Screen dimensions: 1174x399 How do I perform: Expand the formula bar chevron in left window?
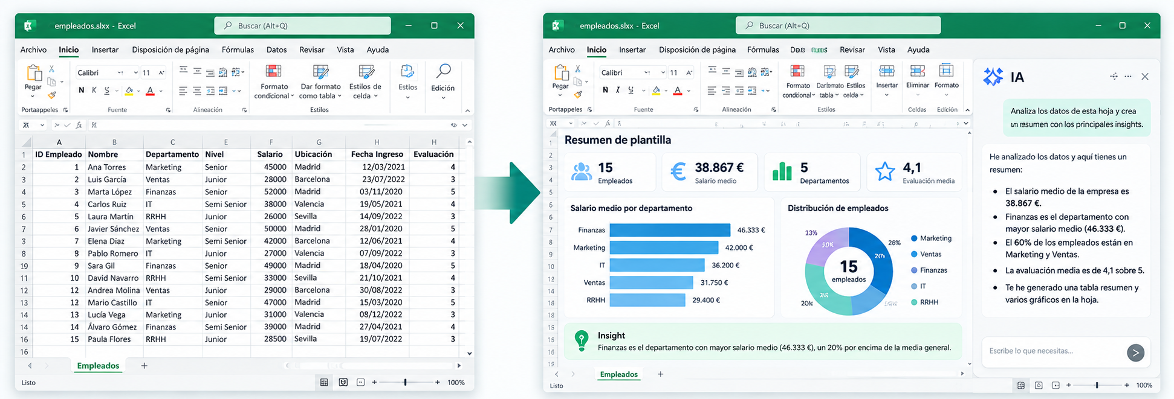pos(464,125)
